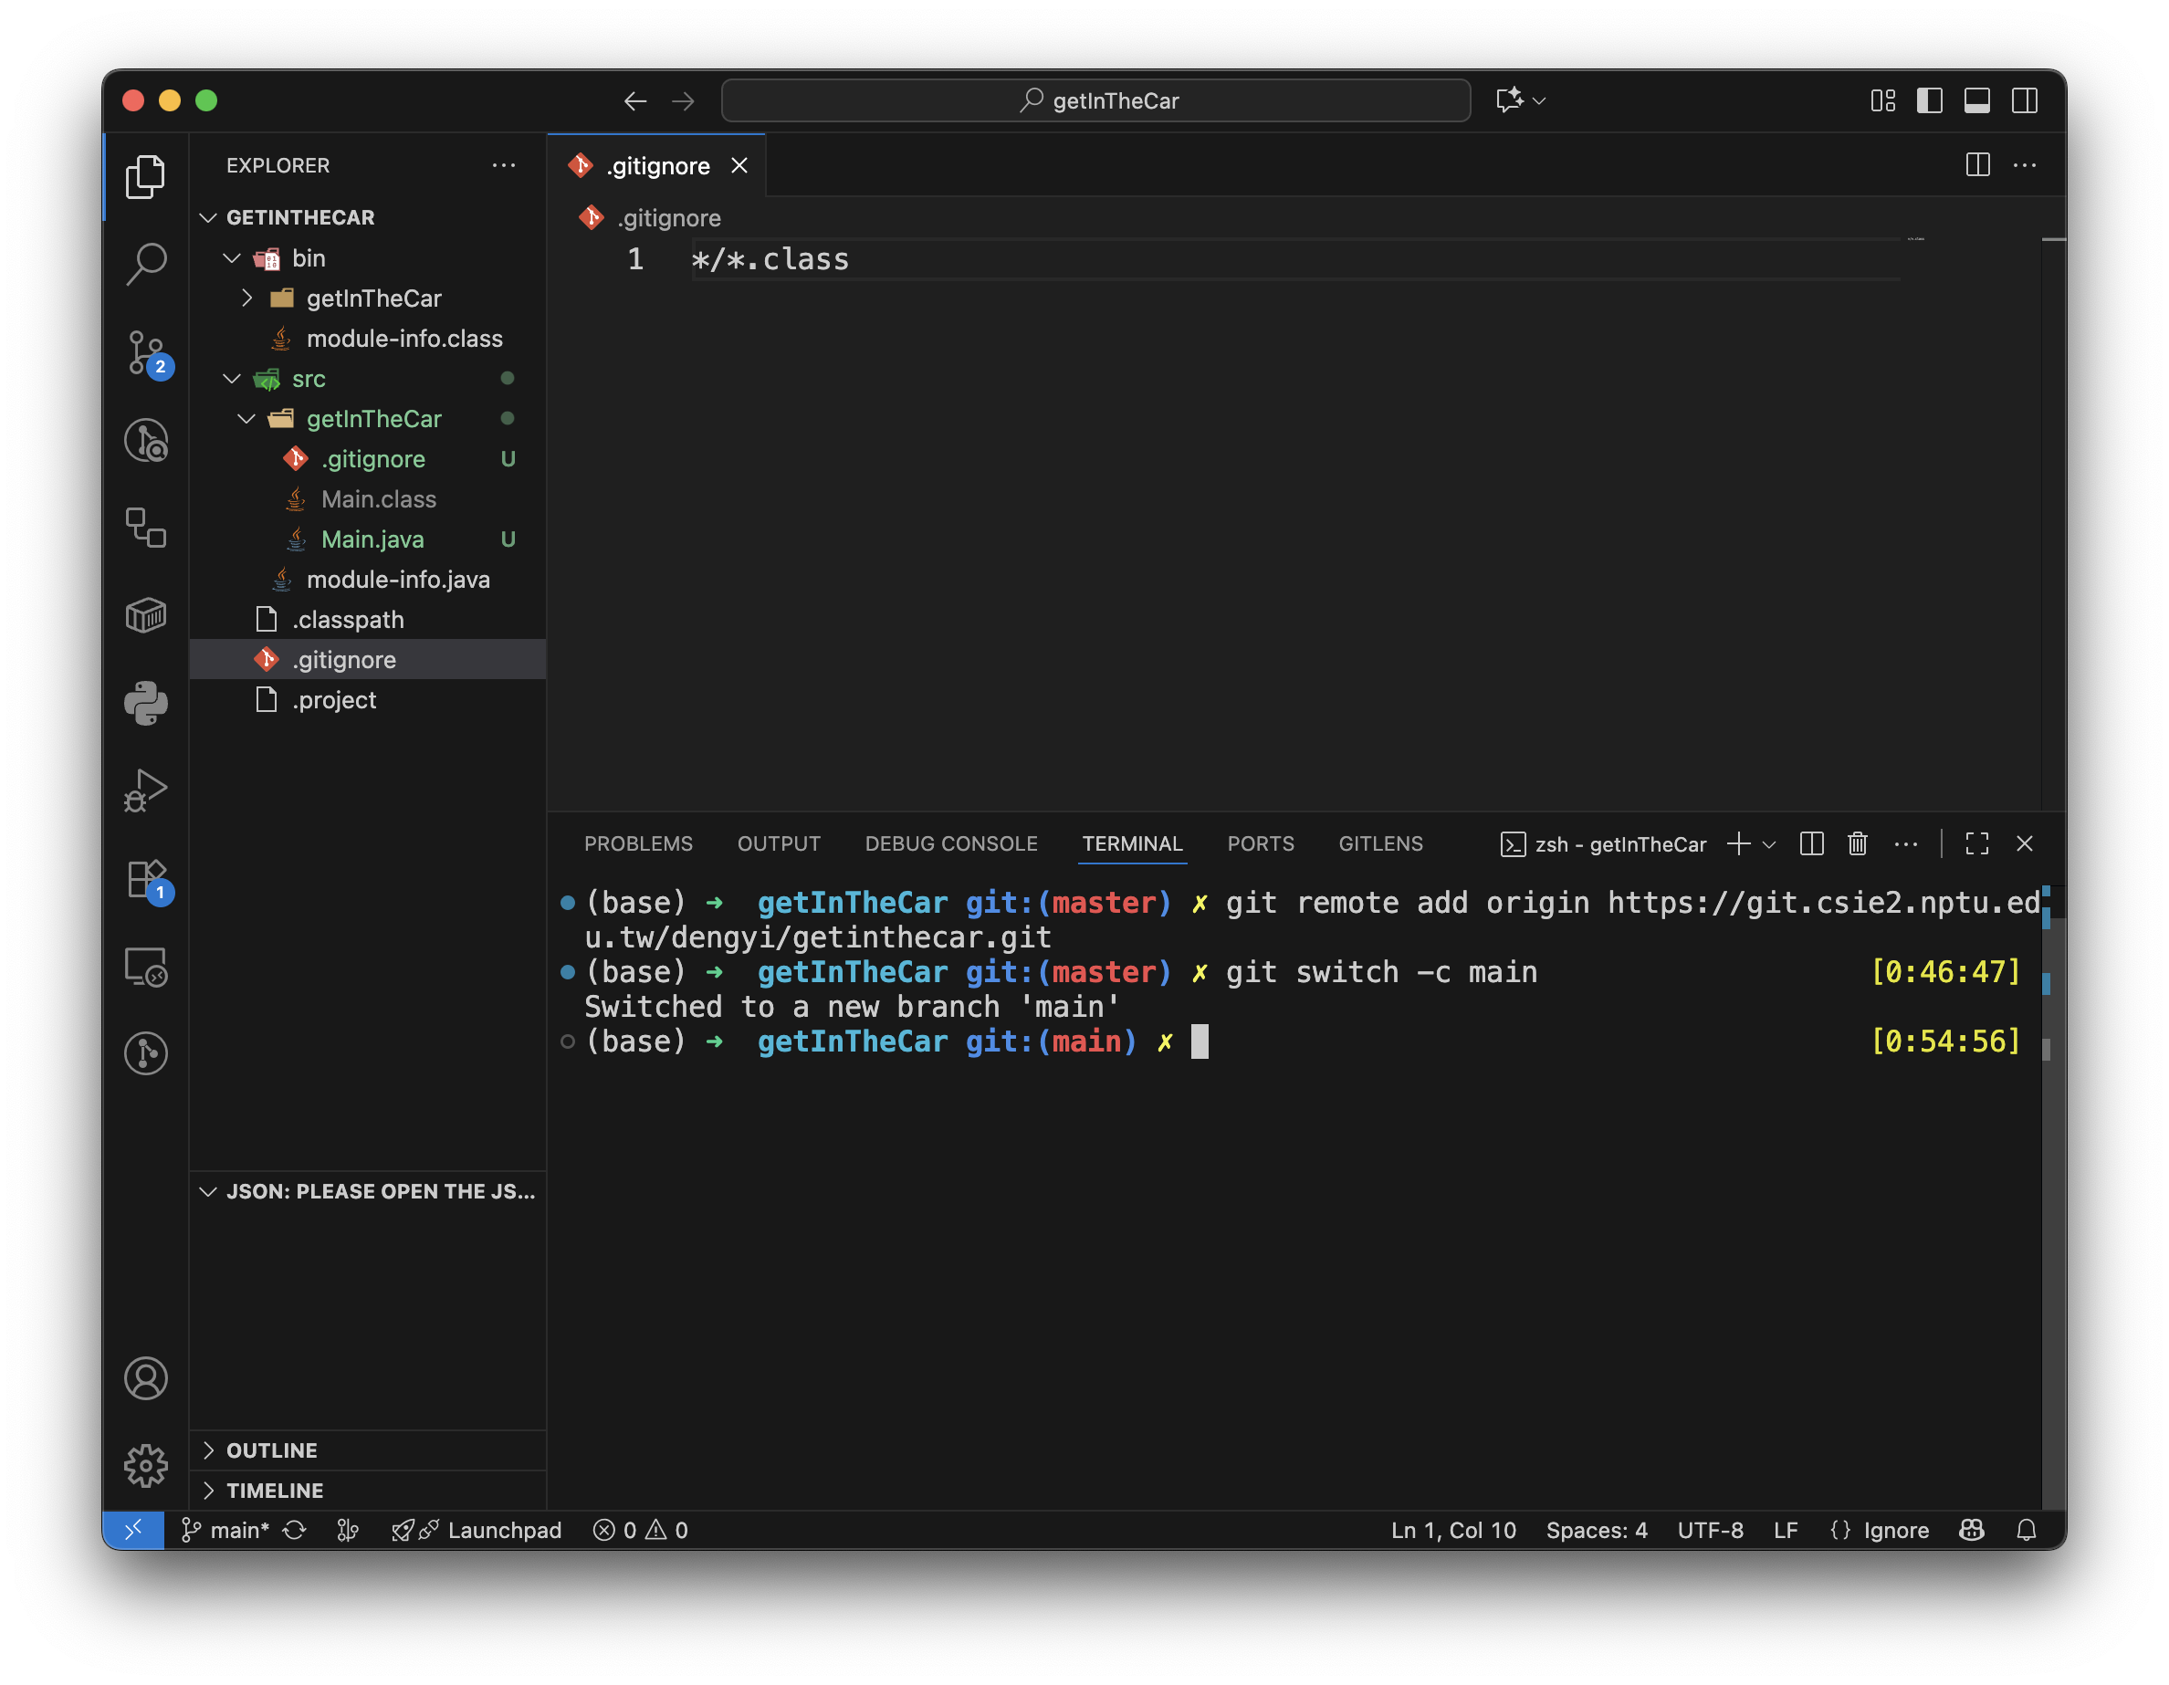Click the main* branch in status bar
This screenshot has height=1685, width=2169.
point(226,1530)
